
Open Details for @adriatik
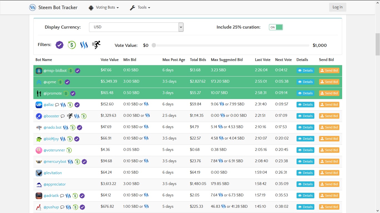(x=305, y=196)
